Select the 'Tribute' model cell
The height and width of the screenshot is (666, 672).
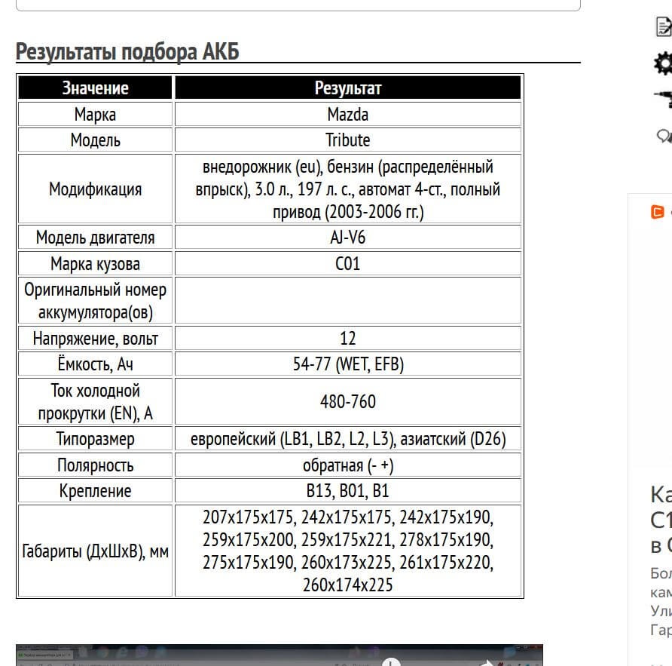(347, 140)
